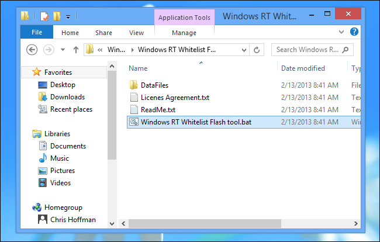380x242 pixels.
Task: Select Homegroup in the navigation pane
Action: coord(64,208)
